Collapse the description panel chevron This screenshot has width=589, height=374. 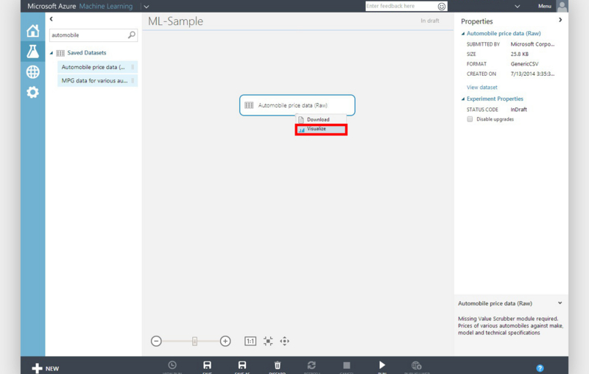point(560,303)
